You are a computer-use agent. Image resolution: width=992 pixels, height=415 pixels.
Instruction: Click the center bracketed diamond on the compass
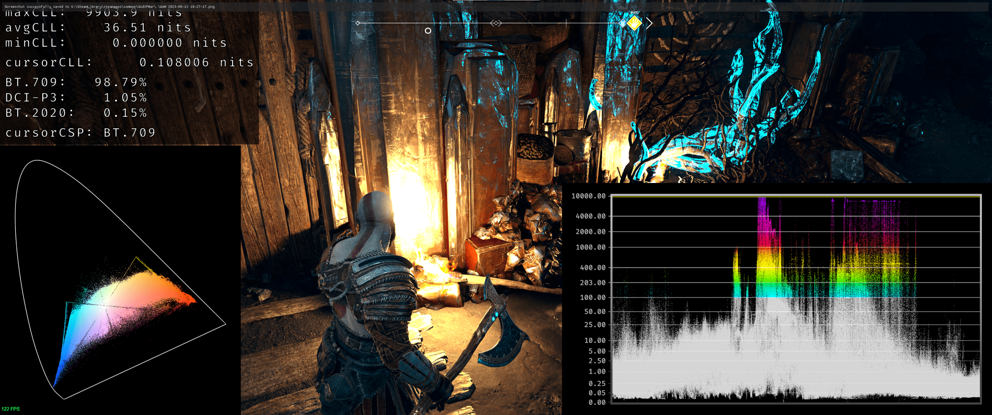496,23
